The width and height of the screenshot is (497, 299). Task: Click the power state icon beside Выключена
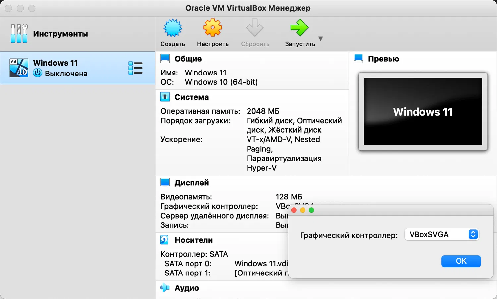pos(38,73)
